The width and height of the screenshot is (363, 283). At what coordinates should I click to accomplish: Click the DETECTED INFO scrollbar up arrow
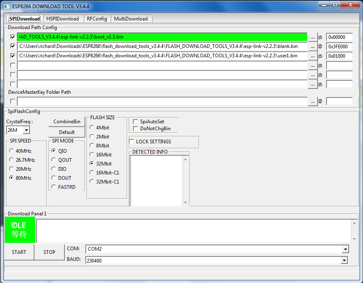[x=185, y=159]
